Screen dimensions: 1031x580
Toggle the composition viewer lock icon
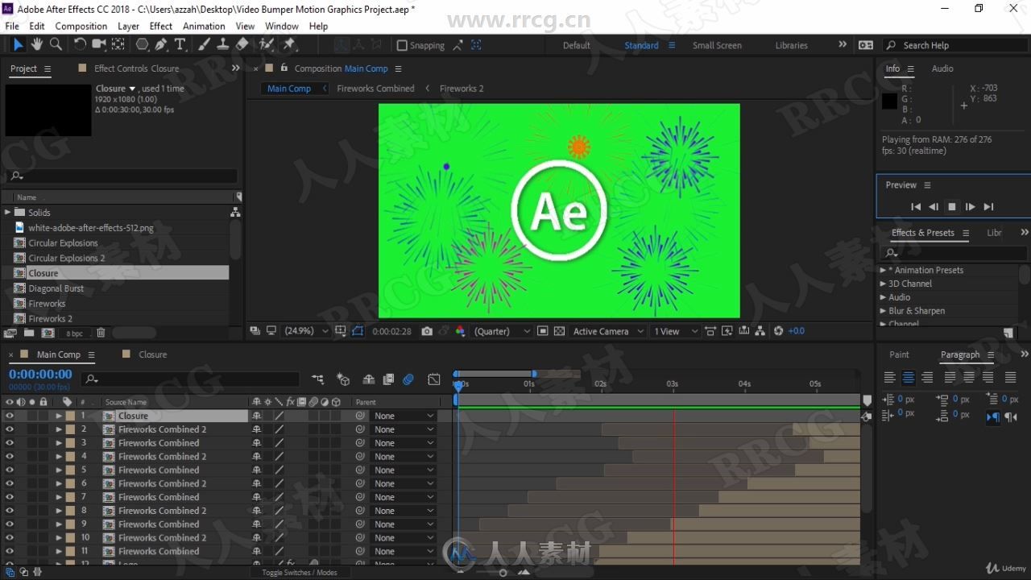[284, 68]
